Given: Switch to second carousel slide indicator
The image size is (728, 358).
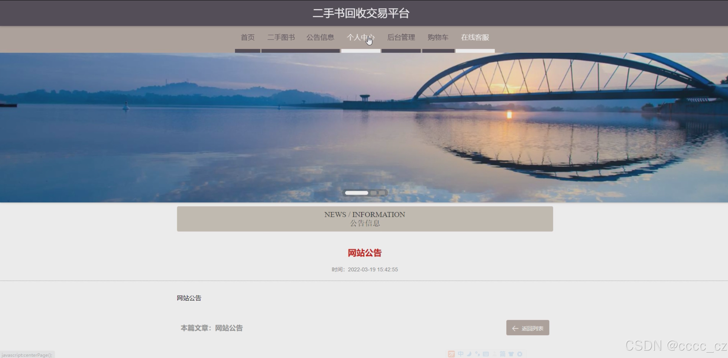Looking at the screenshot, I should click(374, 193).
